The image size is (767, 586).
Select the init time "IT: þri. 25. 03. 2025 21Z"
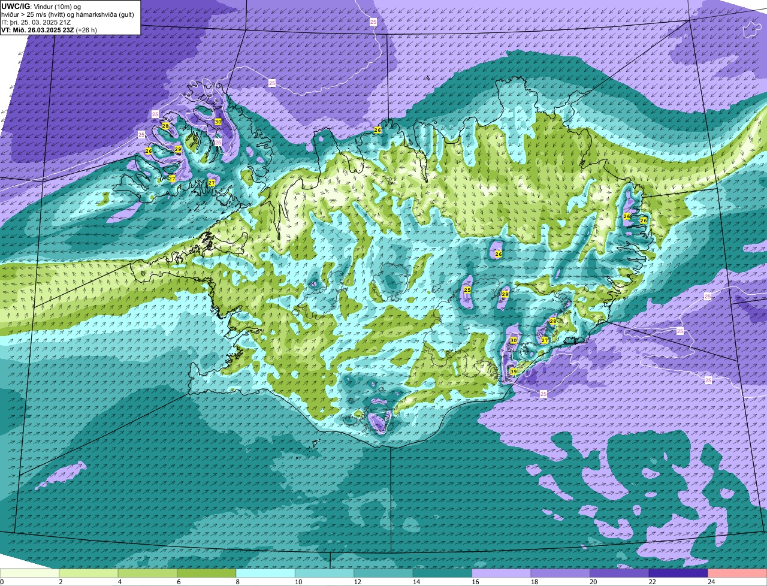[37, 22]
